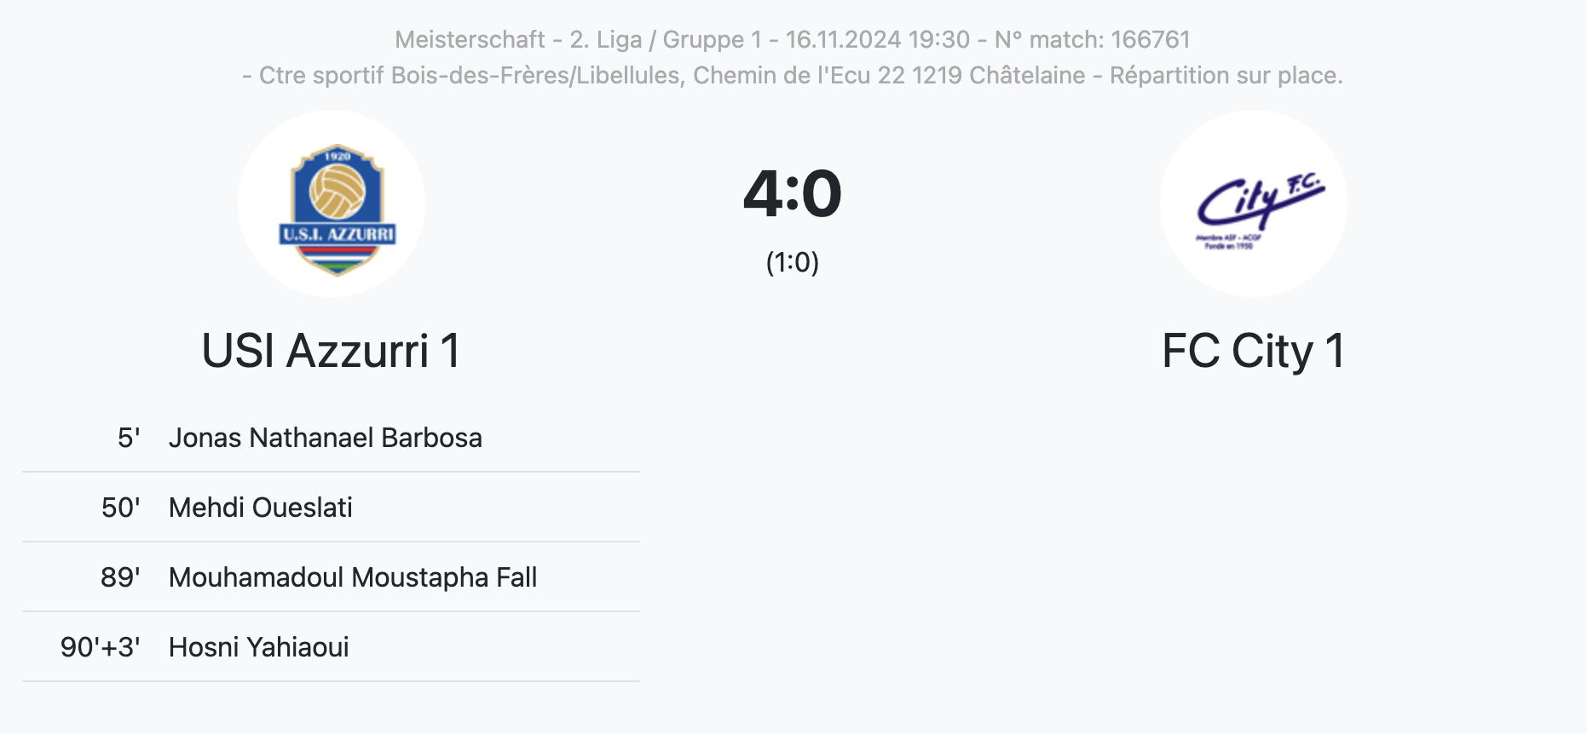
Task: Click the Répartition sur place note
Action: coord(1226,76)
